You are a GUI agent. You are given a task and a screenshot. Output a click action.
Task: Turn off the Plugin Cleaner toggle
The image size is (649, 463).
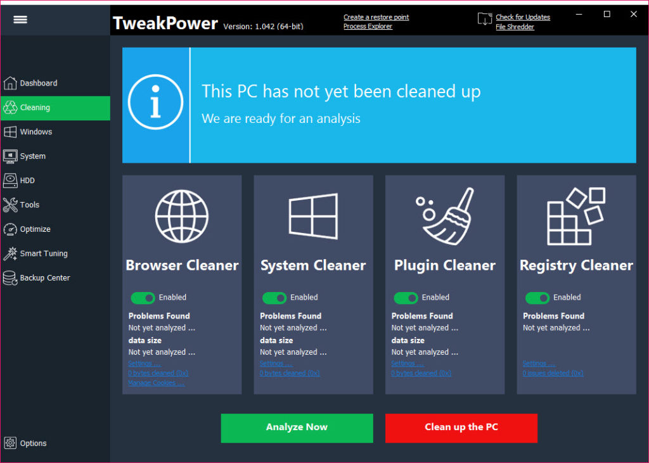pyautogui.click(x=406, y=298)
